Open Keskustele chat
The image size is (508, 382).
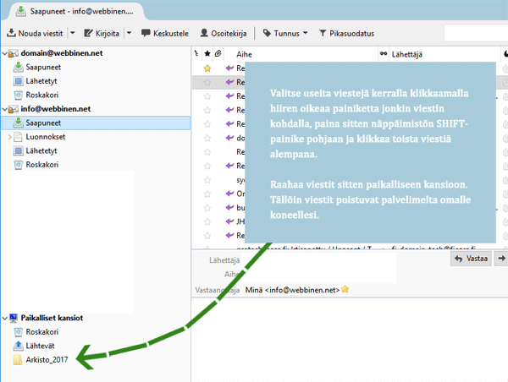coord(164,33)
